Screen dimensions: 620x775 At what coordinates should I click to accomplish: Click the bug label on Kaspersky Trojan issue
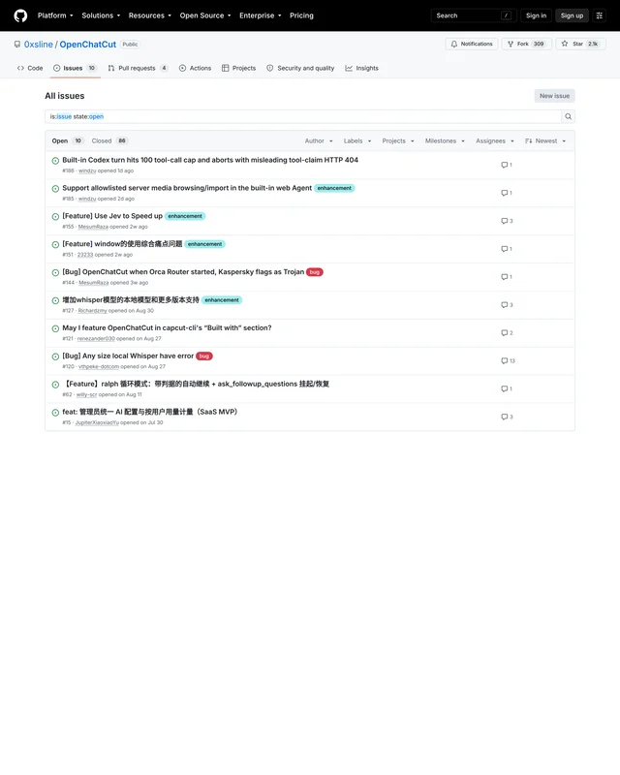pyautogui.click(x=315, y=272)
